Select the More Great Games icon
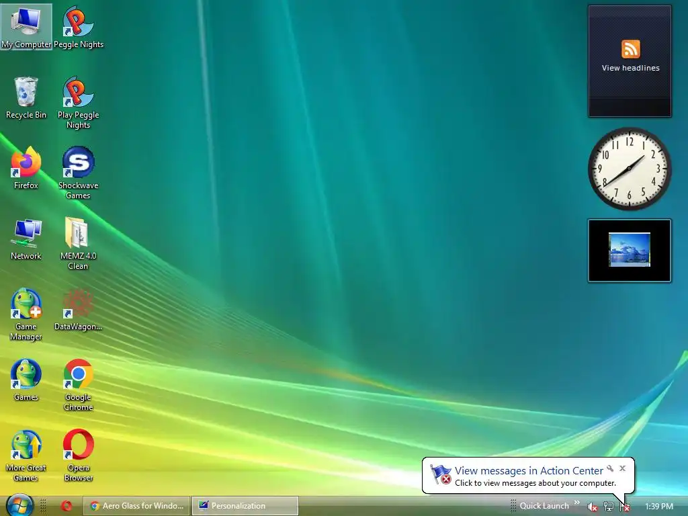 pos(26,456)
